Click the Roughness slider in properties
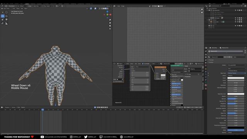 (236, 103)
